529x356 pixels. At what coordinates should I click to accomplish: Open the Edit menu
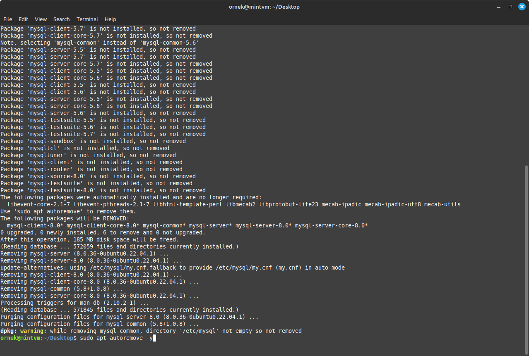pyautogui.click(x=23, y=19)
